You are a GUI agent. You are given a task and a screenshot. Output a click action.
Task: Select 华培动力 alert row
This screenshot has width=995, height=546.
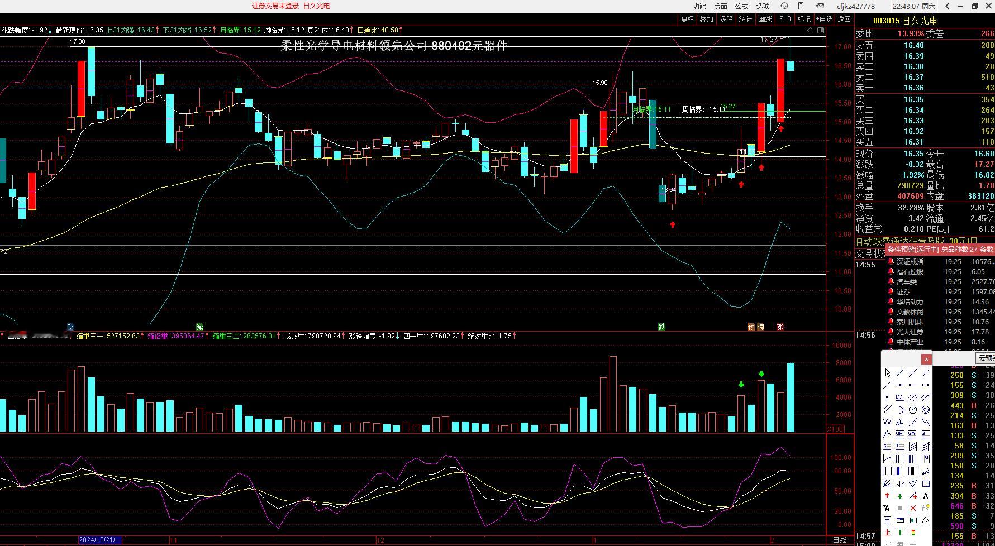[940, 301]
